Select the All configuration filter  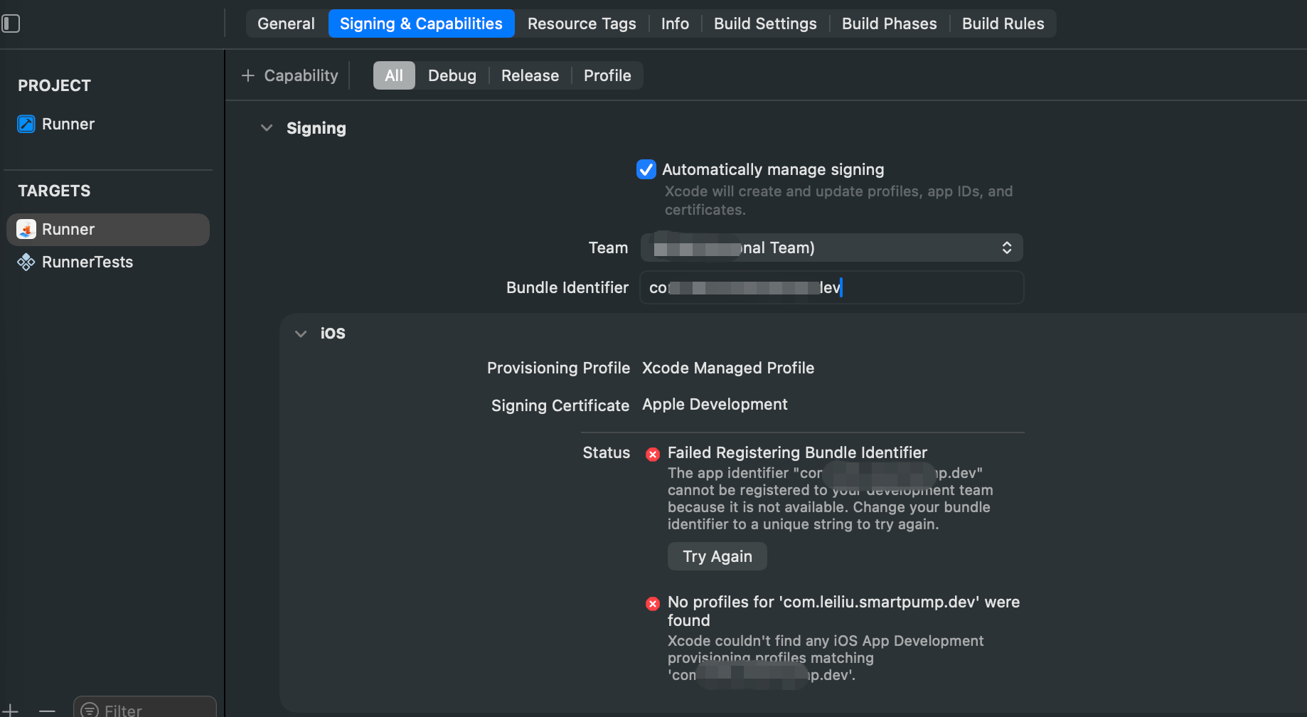[394, 75]
